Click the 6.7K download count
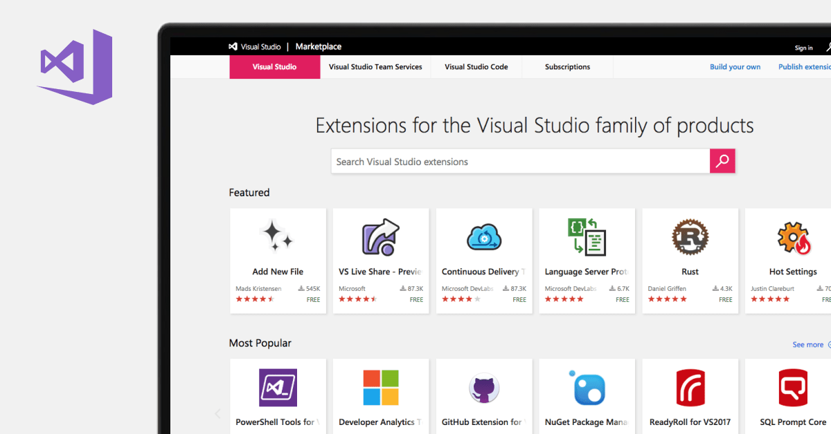This screenshot has width=831, height=434. pyautogui.click(x=619, y=288)
